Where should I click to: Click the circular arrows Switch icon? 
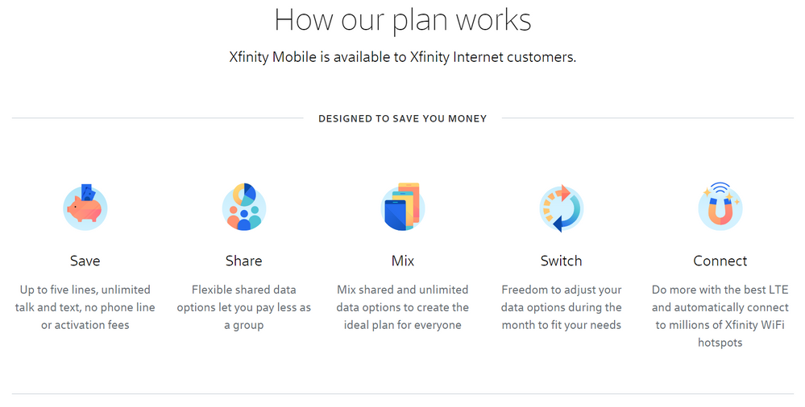(561, 208)
